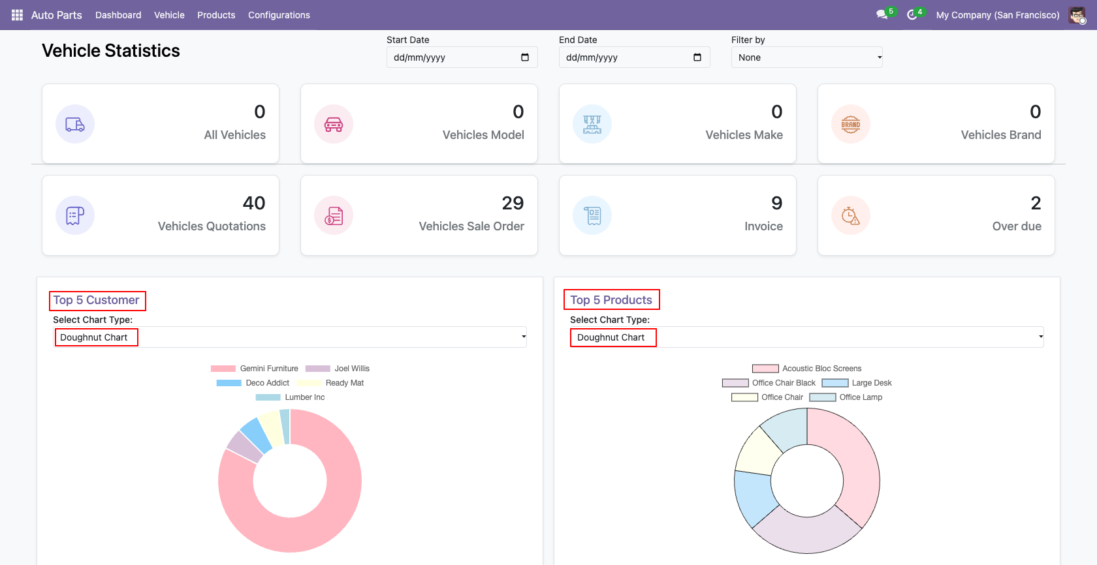Click the Deco Addict color swatch
The width and height of the screenshot is (1097, 565).
click(x=229, y=383)
